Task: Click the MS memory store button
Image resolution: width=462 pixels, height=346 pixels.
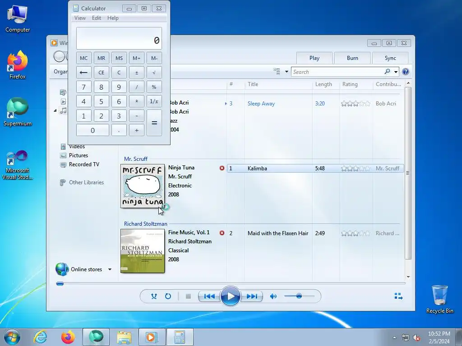Action: (x=119, y=58)
